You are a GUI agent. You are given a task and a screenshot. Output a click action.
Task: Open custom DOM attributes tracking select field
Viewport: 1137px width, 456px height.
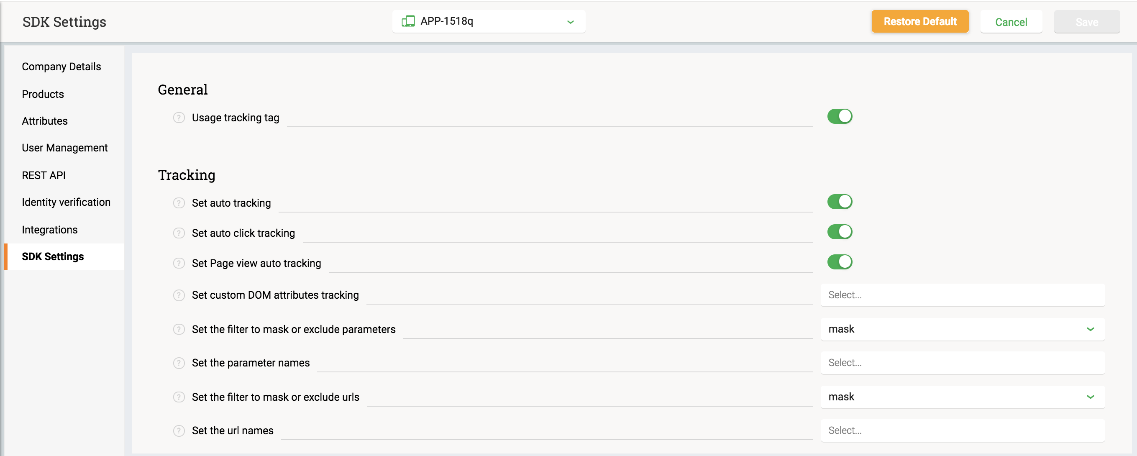coord(962,295)
